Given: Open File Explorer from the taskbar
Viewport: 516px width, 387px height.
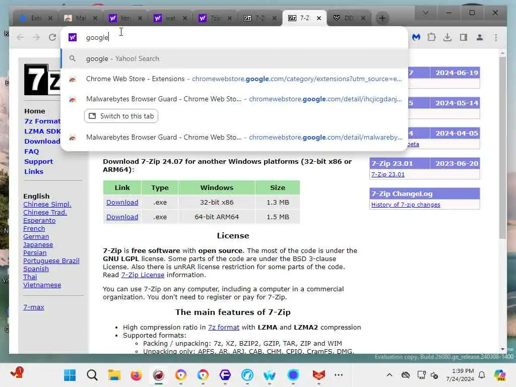Looking at the screenshot, I should pos(114,375).
